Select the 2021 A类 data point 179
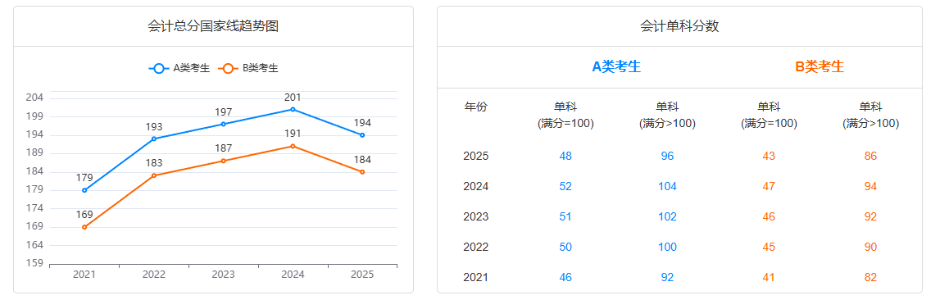 click(x=84, y=190)
